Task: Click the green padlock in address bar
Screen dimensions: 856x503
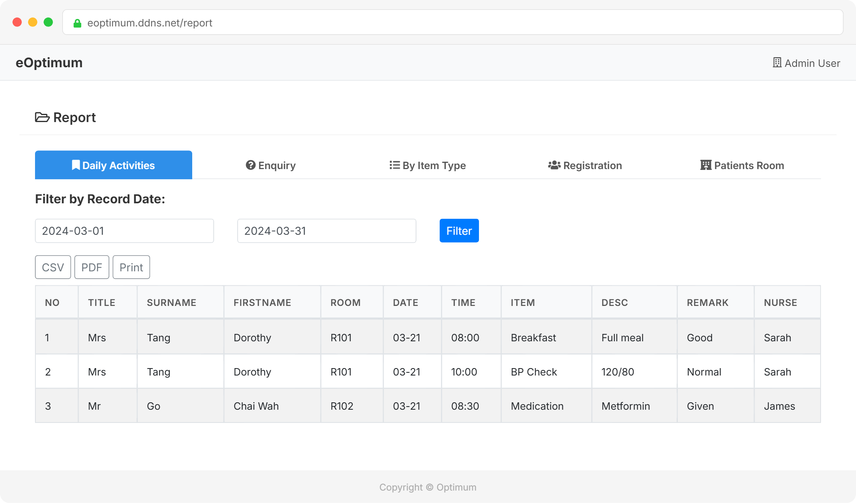Action: pyautogui.click(x=77, y=23)
